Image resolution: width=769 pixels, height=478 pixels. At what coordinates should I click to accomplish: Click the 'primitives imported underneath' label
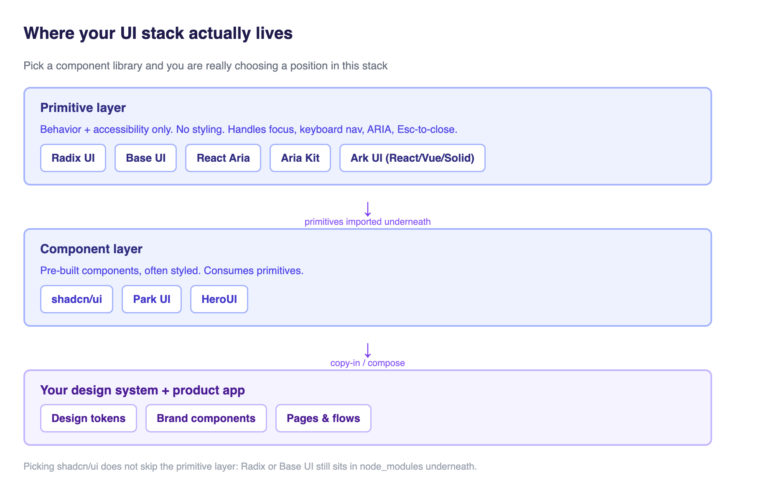pos(368,222)
